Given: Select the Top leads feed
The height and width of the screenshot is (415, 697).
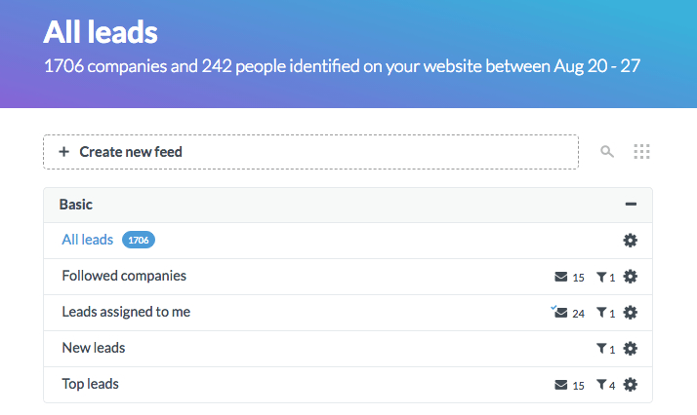Looking at the screenshot, I should 90,384.
